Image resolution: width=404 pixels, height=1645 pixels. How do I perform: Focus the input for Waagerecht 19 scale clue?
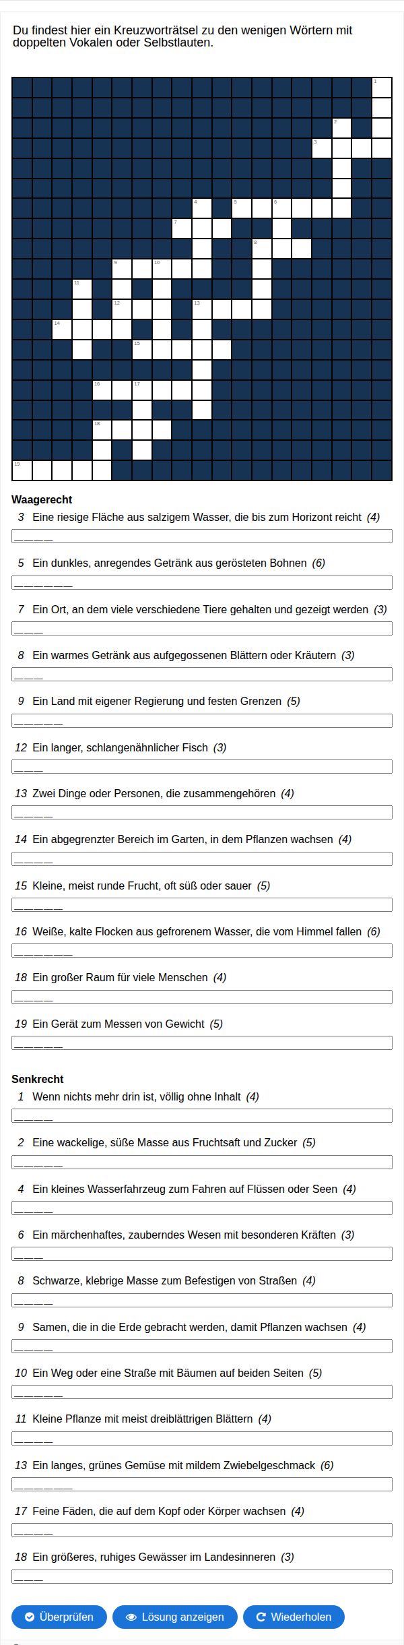click(x=202, y=1043)
